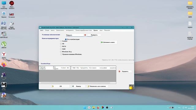Image resolution: width=196 pixels, height=110 pixels.
Task: Click into the Return key input field
Action: click(75, 35)
